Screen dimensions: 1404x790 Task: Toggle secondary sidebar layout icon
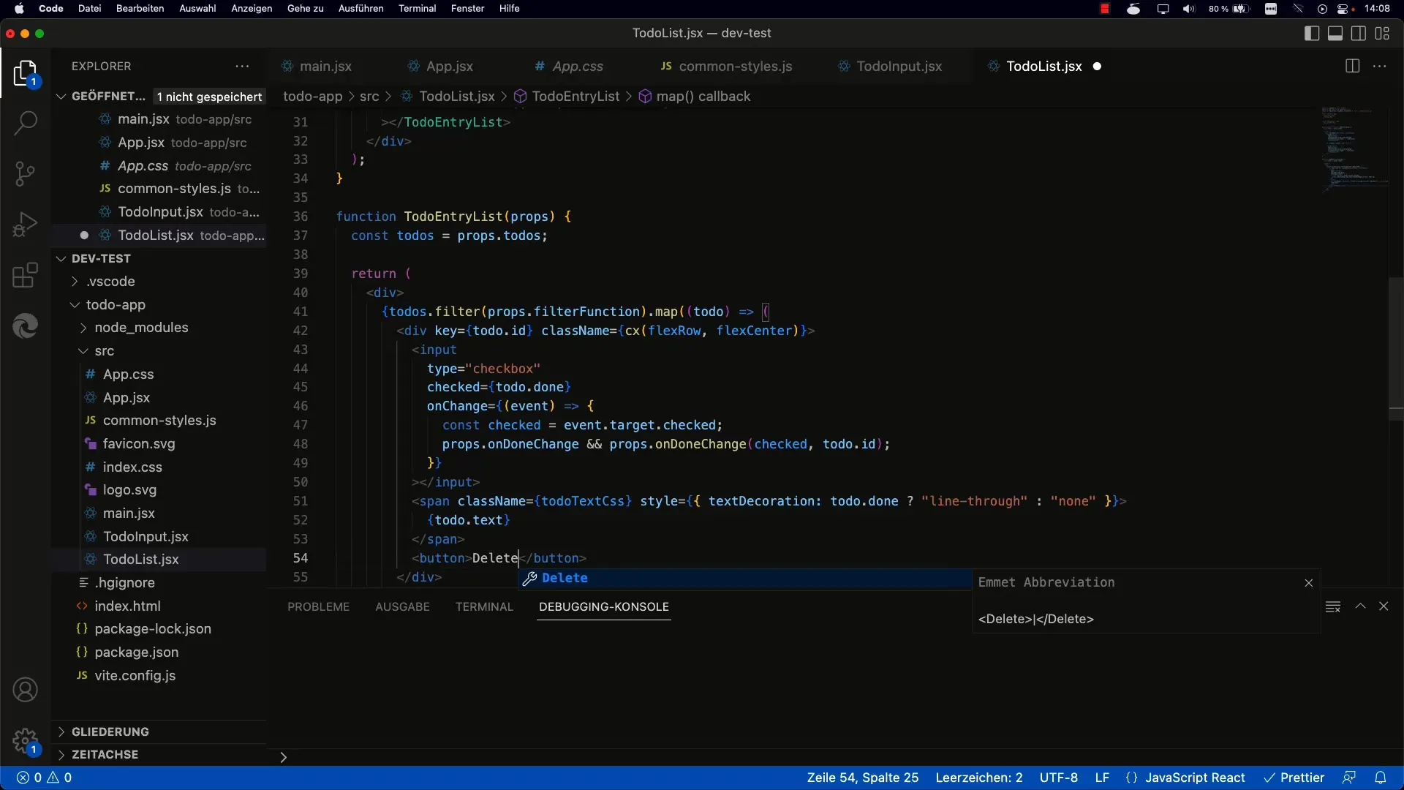click(x=1359, y=33)
